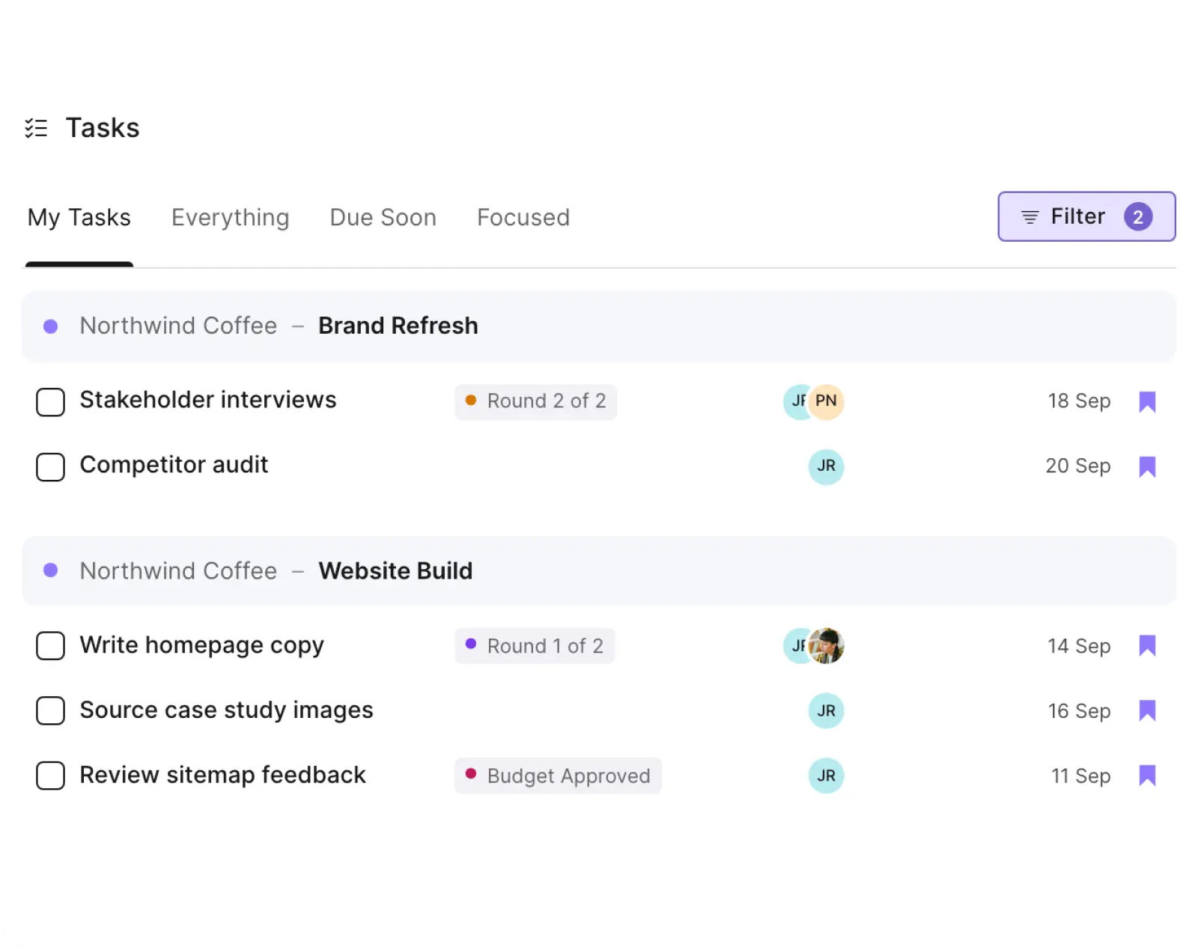Open the Due Soon tab
This screenshot has width=1198, height=947.
pyautogui.click(x=383, y=218)
